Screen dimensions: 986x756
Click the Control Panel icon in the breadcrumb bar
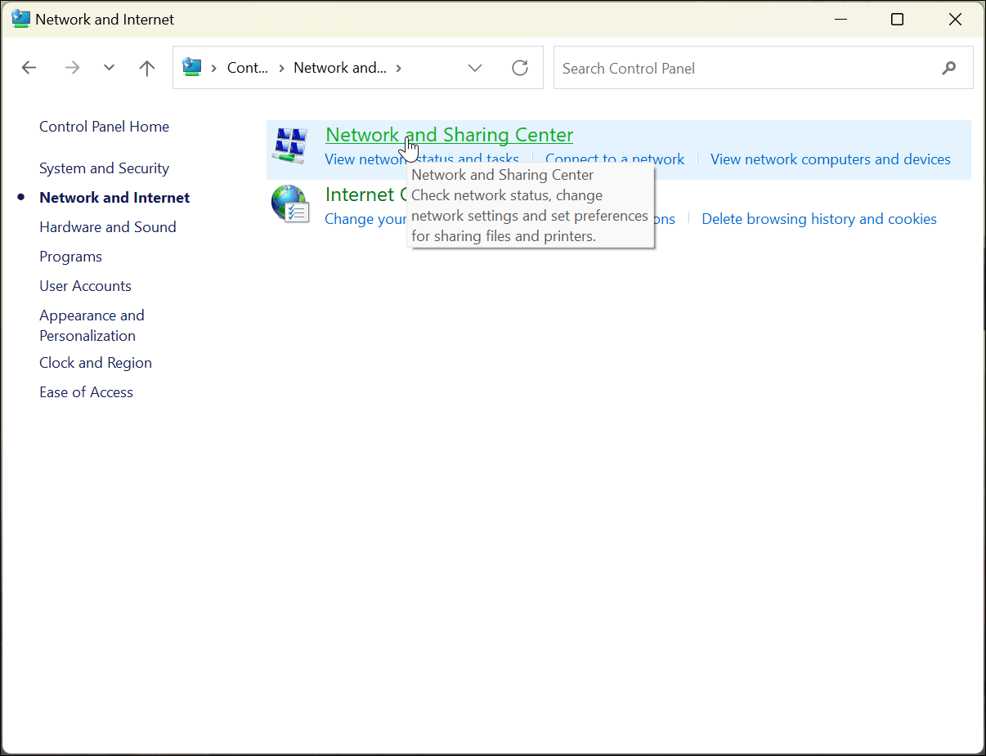coord(193,67)
